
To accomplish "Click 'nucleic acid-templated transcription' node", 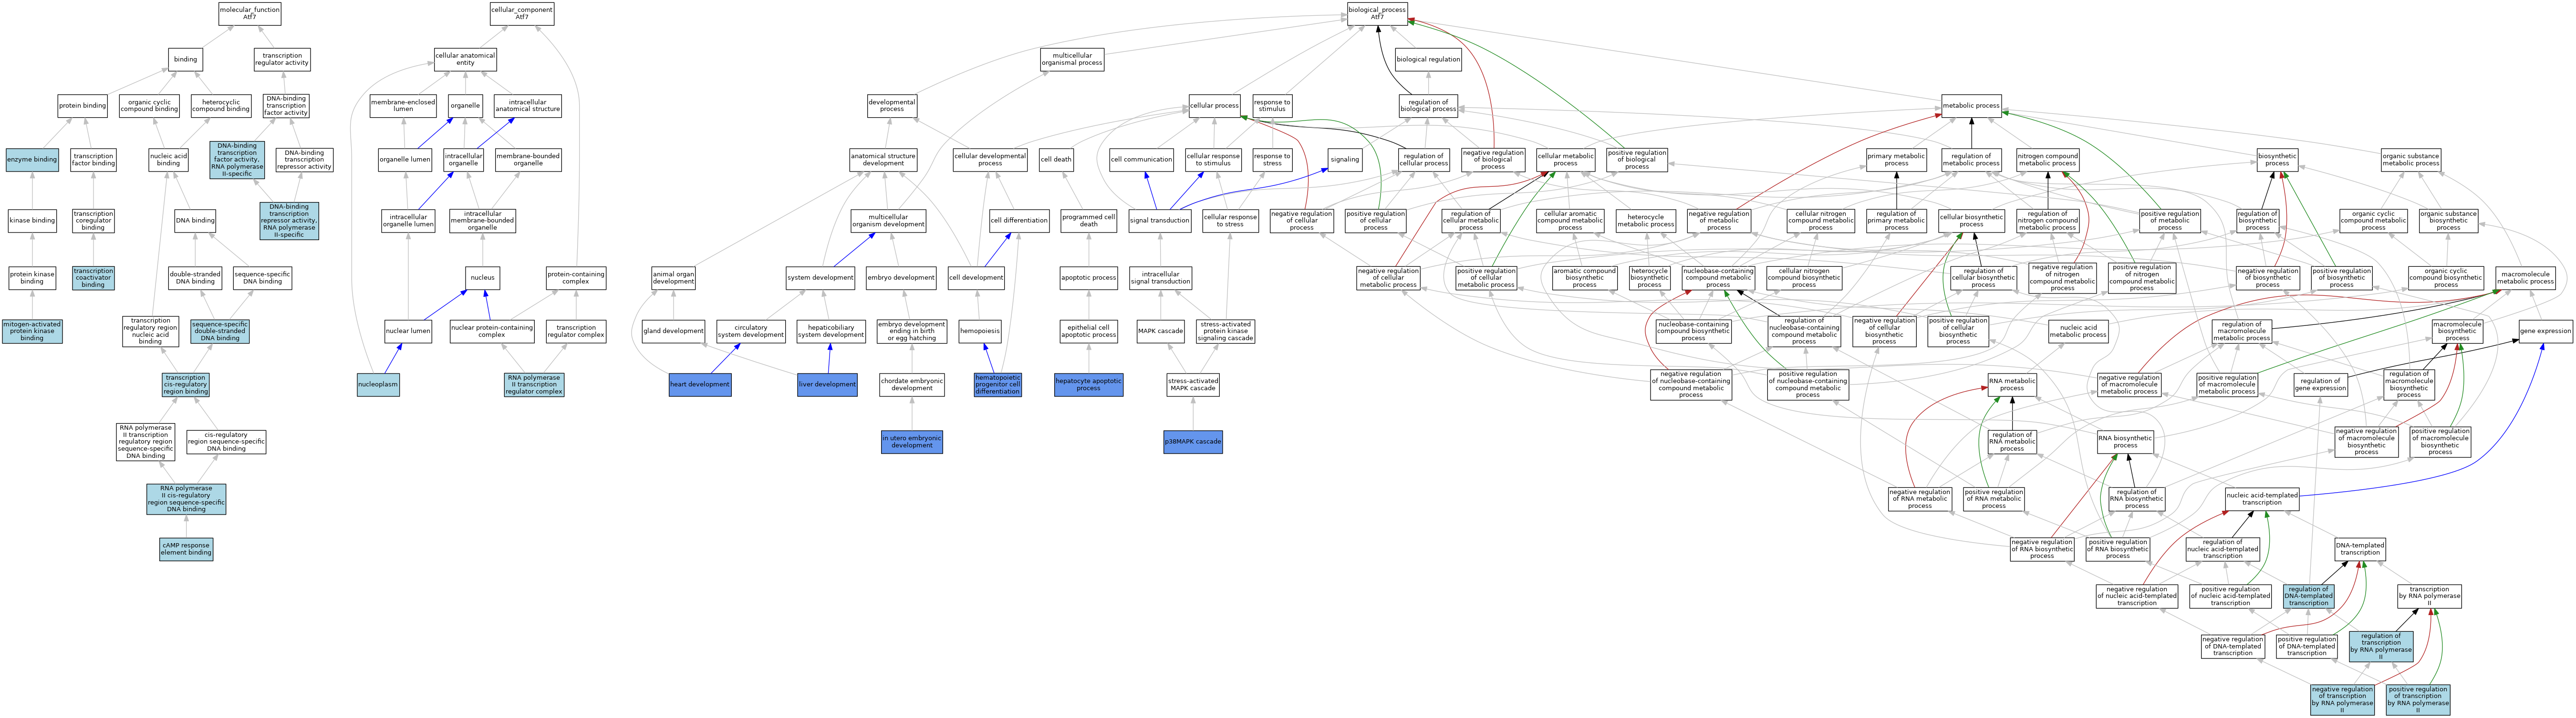I will pos(2262,499).
